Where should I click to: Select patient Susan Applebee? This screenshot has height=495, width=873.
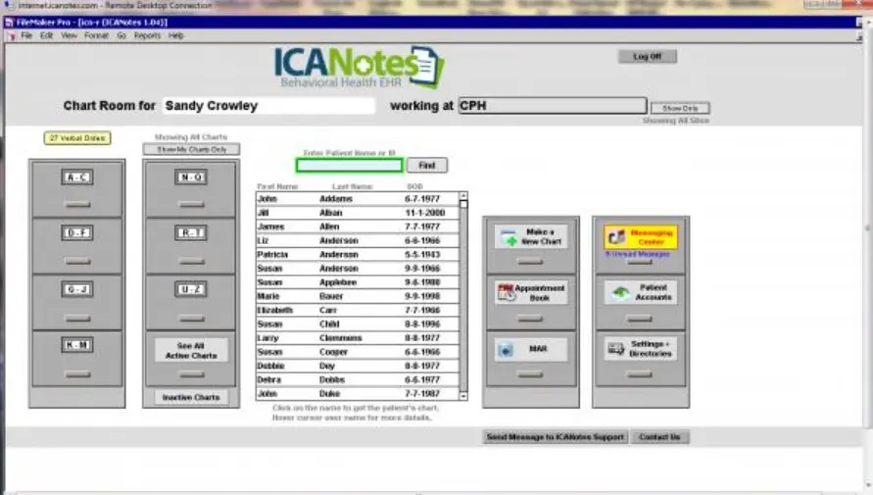tap(358, 282)
